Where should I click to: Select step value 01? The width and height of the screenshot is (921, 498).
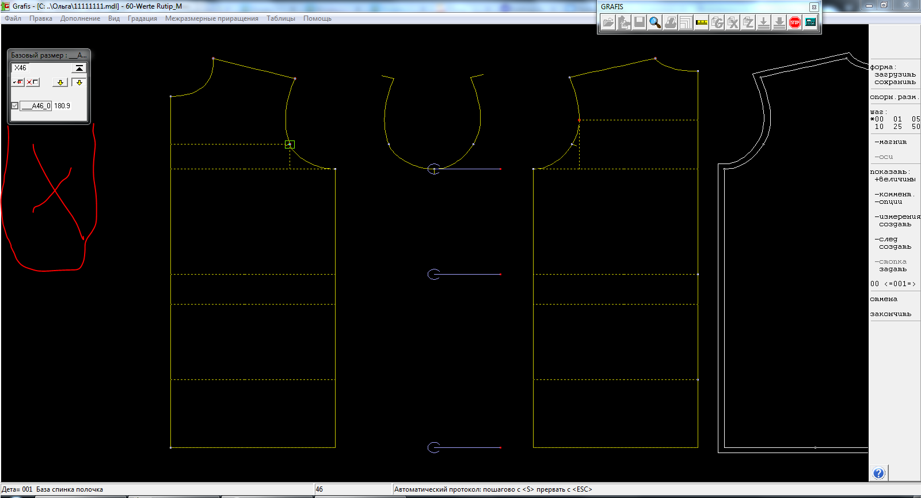point(897,119)
